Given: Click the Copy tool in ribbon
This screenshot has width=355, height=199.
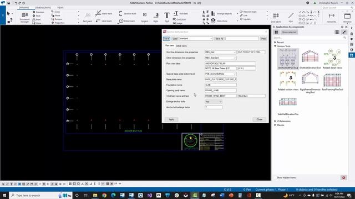Looking at the screenshot, I should [x=55, y=12].
